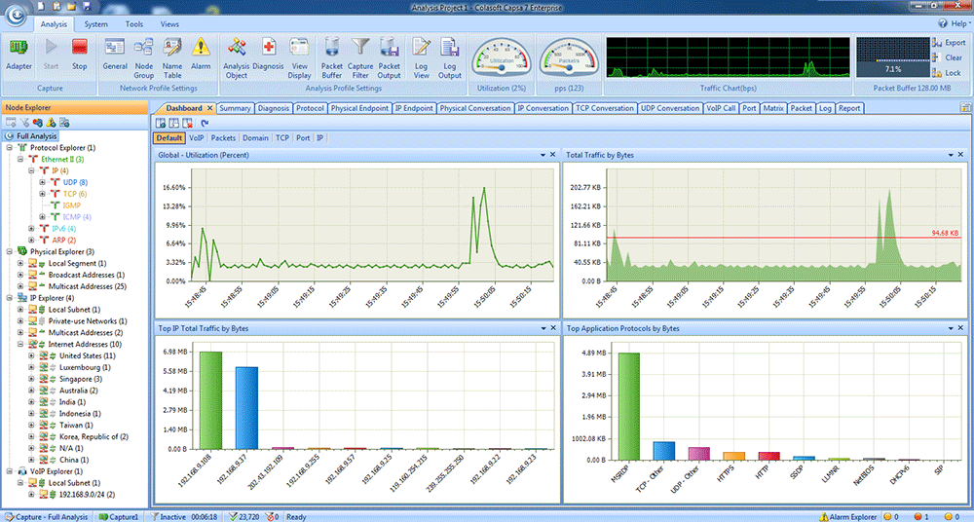Open the Protocol tab
Screen dimensions: 974x522
click(310, 108)
